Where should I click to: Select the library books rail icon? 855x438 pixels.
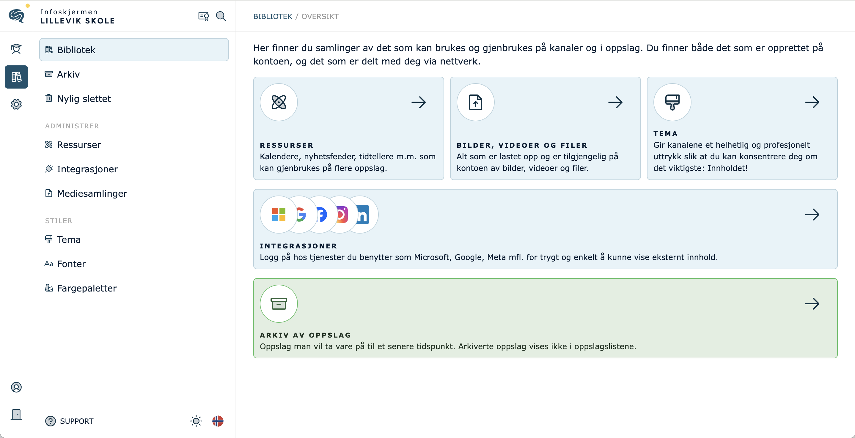[16, 77]
